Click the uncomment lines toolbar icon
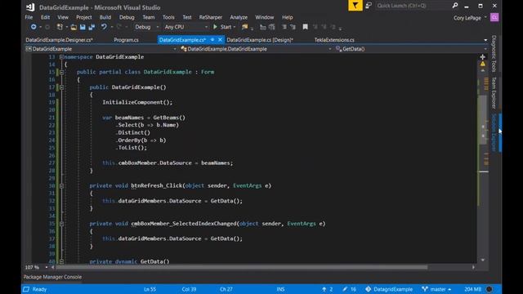Image resolution: width=523 pixels, height=294 pixels. point(293,27)
